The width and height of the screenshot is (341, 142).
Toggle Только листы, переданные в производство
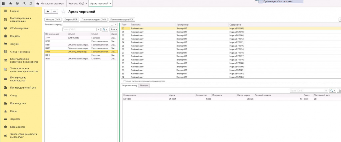click(122, 81)
